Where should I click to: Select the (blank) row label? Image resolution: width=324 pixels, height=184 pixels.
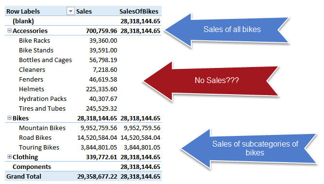tap(23, 21)
